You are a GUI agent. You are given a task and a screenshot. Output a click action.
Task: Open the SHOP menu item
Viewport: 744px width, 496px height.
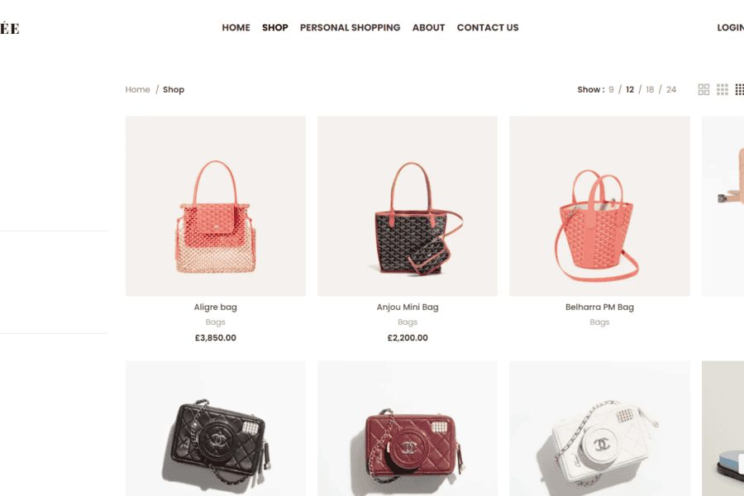click(274, 27)
